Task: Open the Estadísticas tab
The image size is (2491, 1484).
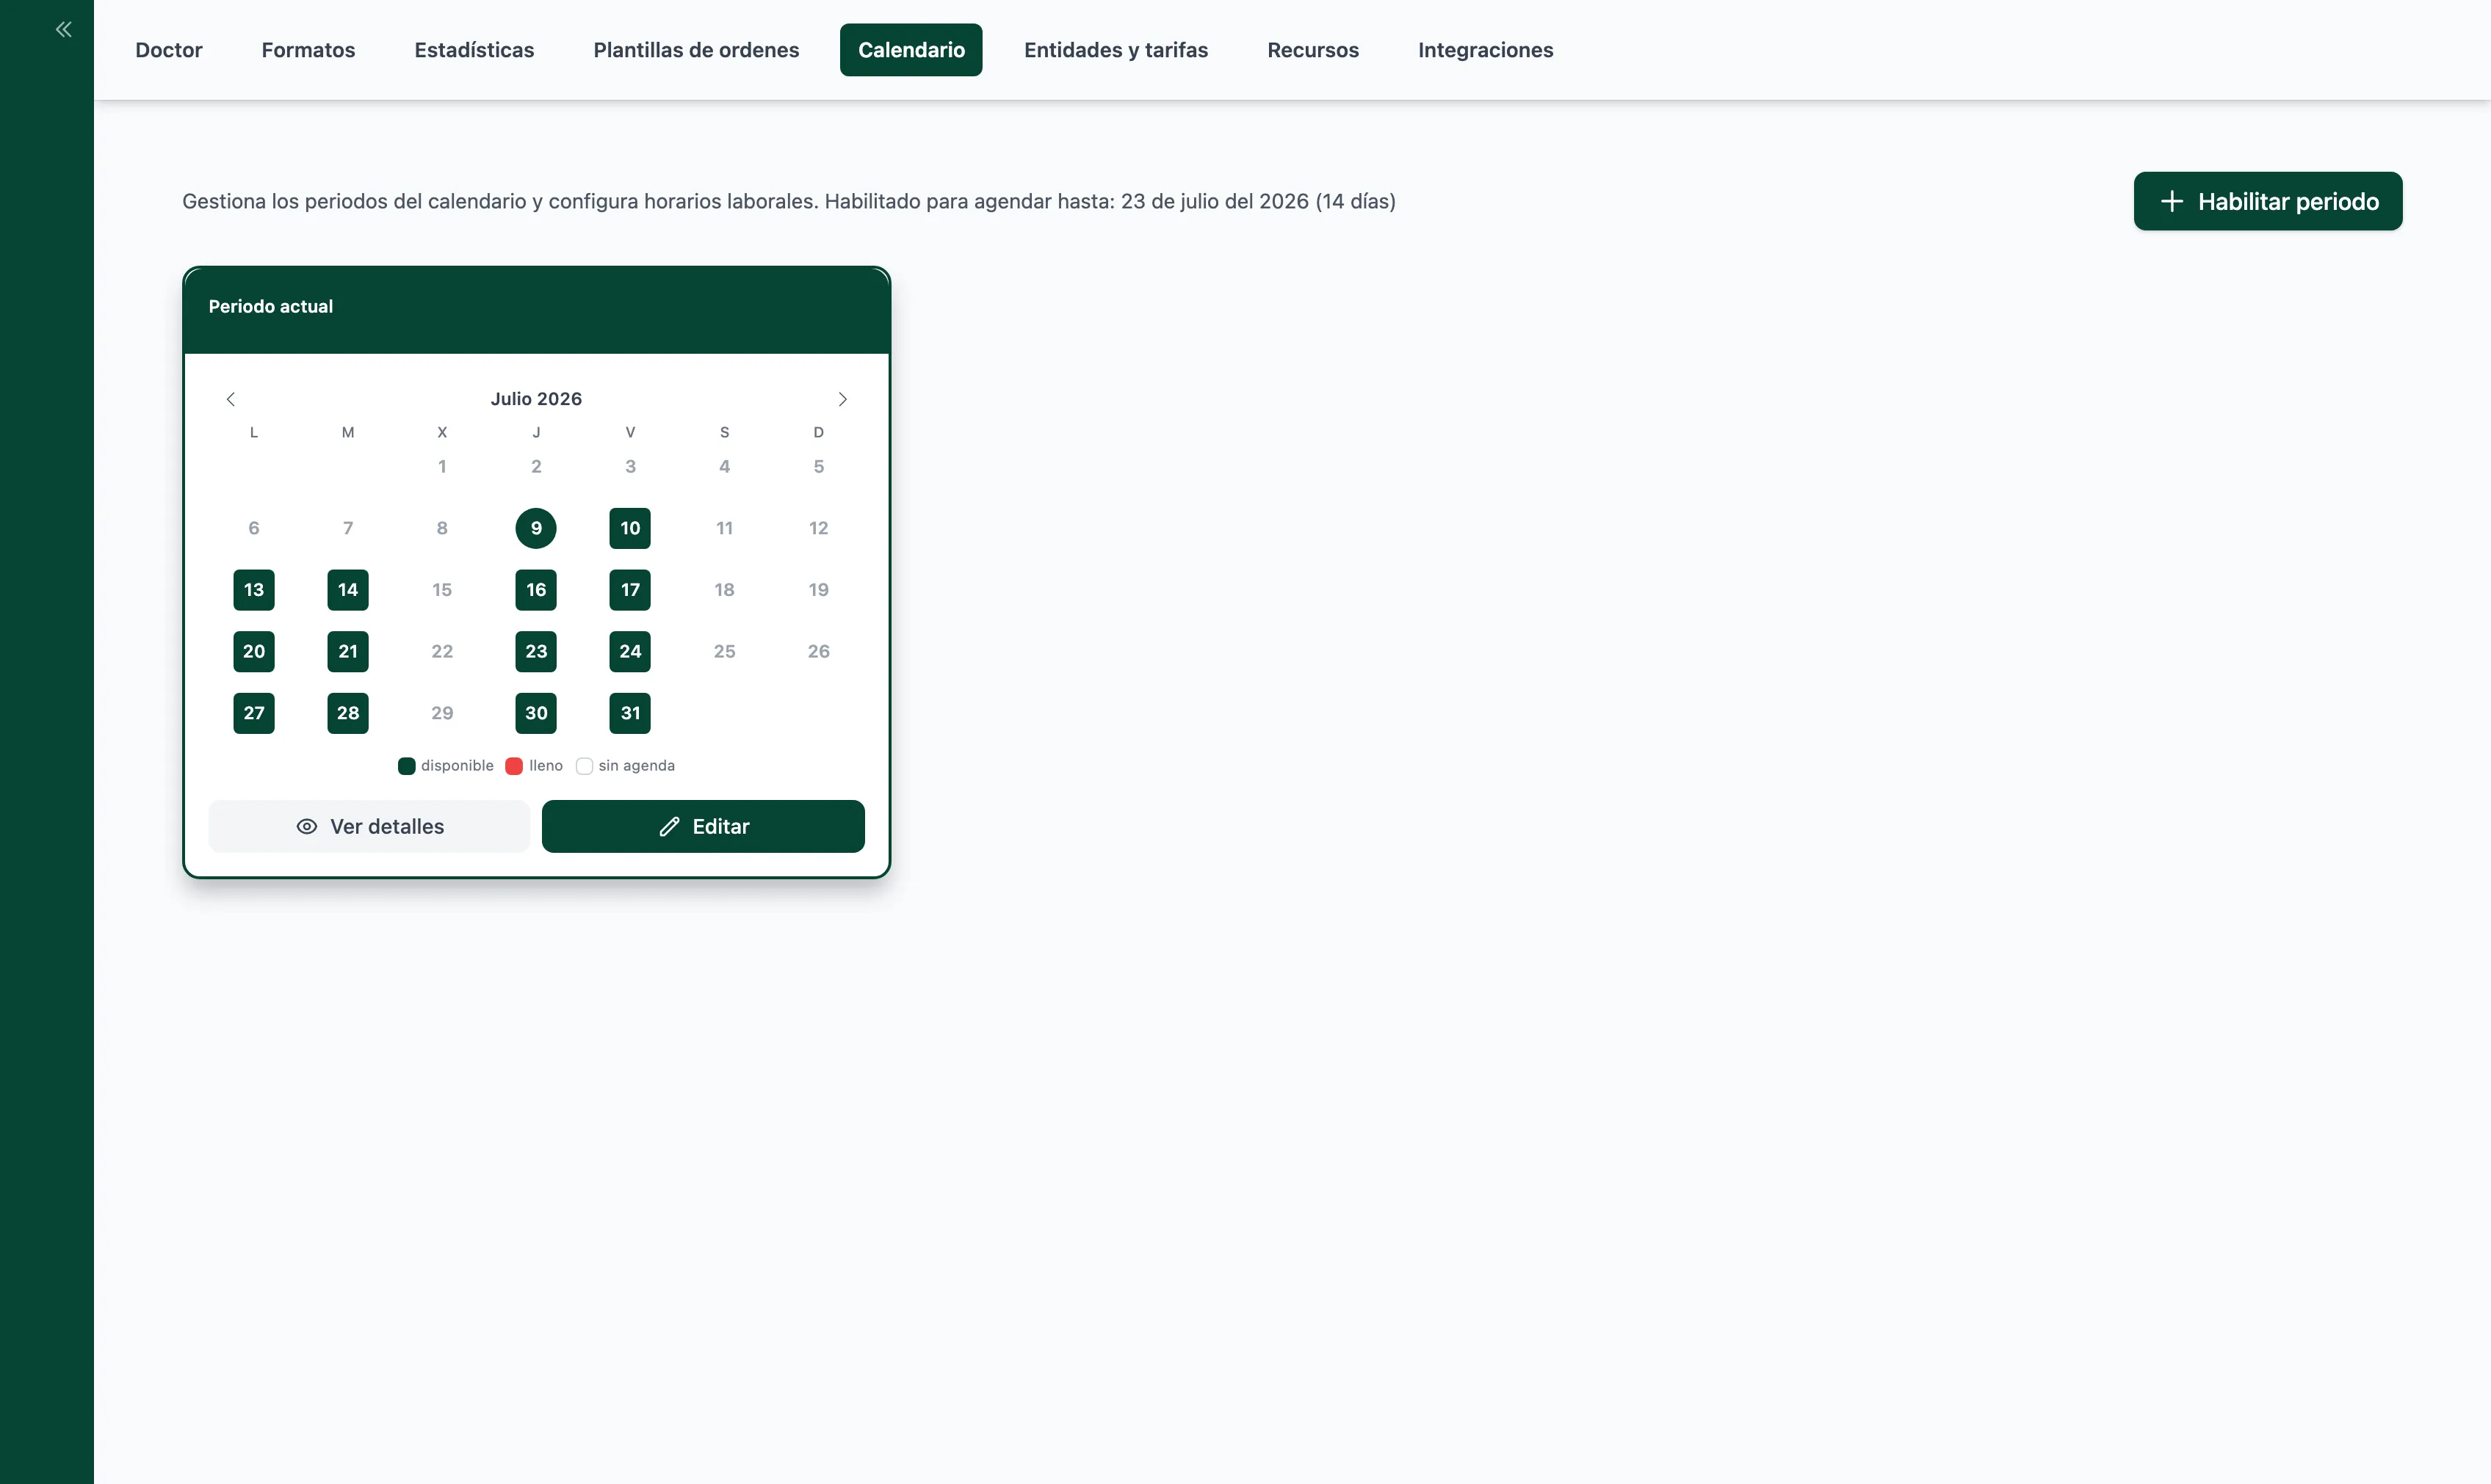Action: [x=474, y=50]
